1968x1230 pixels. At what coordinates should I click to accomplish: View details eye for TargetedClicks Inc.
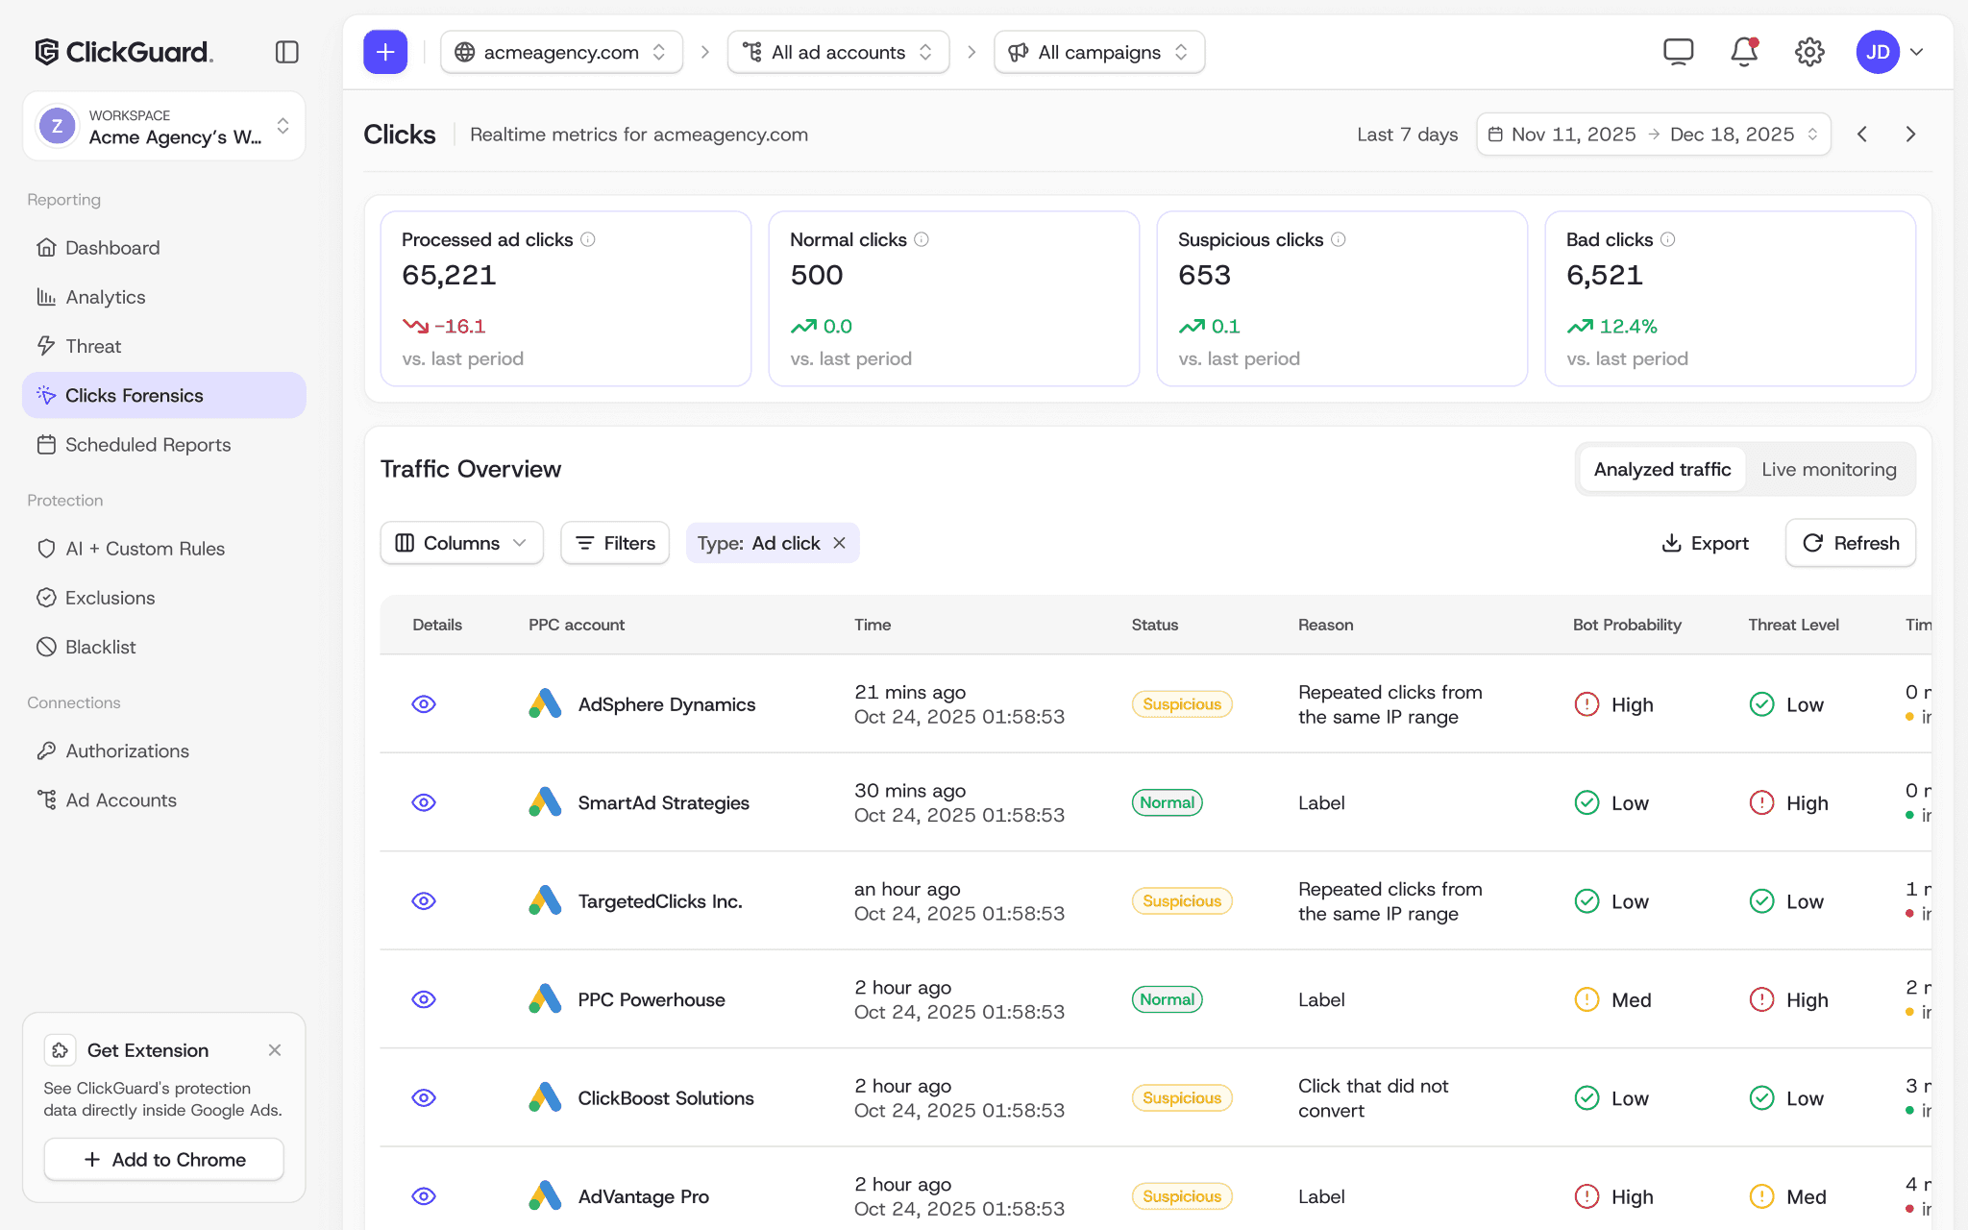(x=424, y=901)
